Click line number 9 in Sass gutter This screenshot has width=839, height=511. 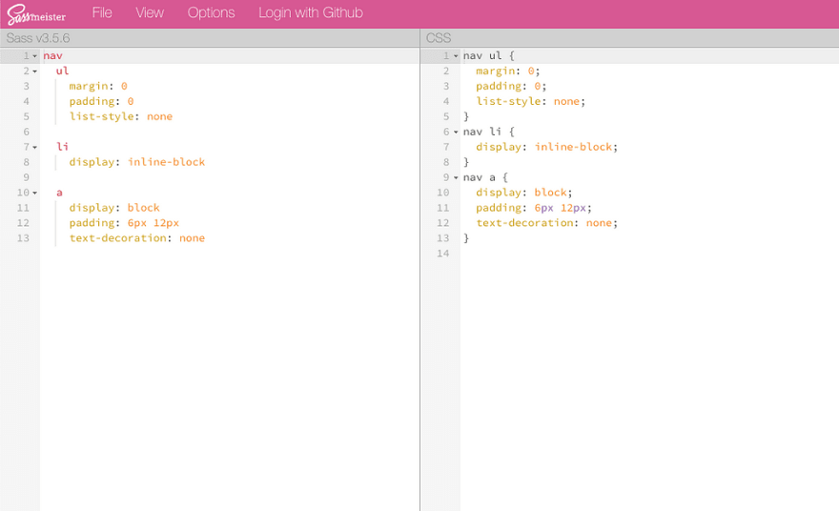tap(27, 177)
